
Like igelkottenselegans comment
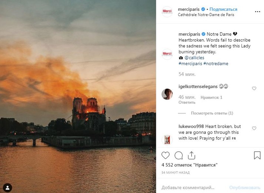click(x=254, y=89)
